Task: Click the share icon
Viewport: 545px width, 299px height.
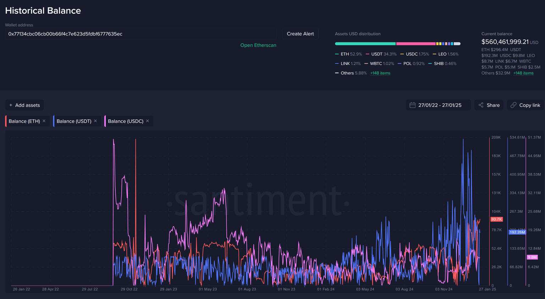Action: click(x=481, y=105)
